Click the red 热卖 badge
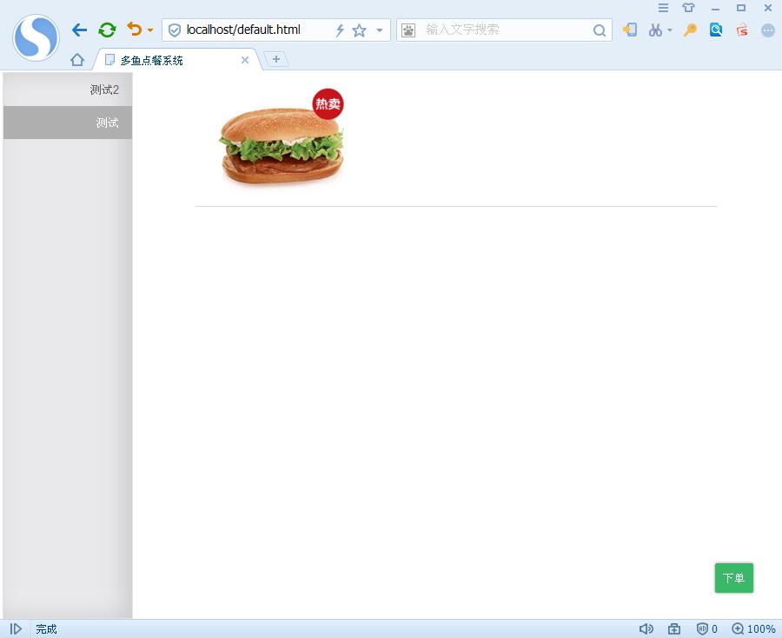 (x=328, y=103)
